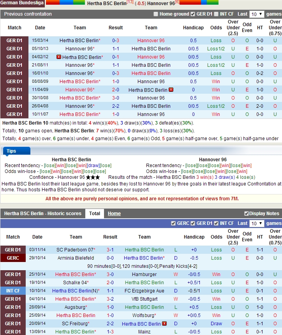The width and height of the screenshot is (282, 335).
Task: Open SC Paderborn 07 team link
Action: tap(76, 249)
